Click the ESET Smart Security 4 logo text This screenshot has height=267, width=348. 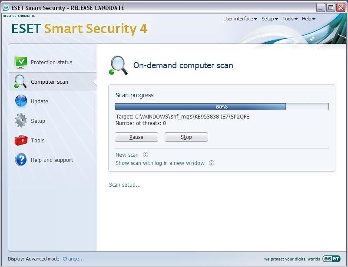click(79, 29)
